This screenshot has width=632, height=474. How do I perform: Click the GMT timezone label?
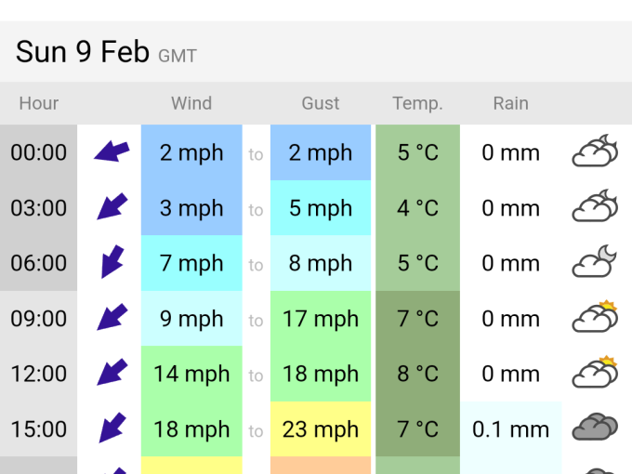tap(178, 56)
